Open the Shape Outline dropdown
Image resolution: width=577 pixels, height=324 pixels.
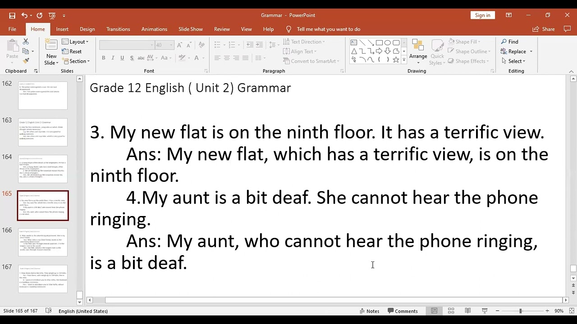click(469, 51)
